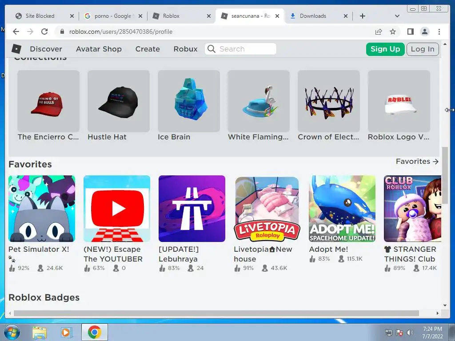Click the horizontal scrollbar left arrow
Screen dimensions: 455x341
click(10, 313)
